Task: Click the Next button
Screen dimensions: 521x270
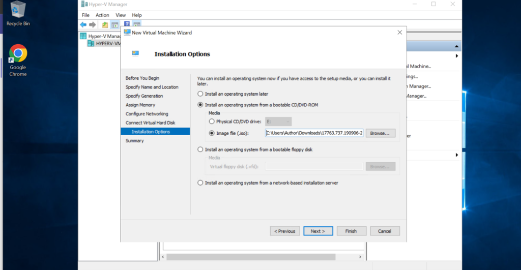Action: [318, 231]
